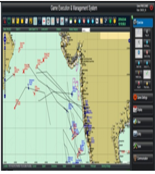Click the green square icon in the toolbar
The width and height of the screenshot is (155, 174).
pos(9,21)
